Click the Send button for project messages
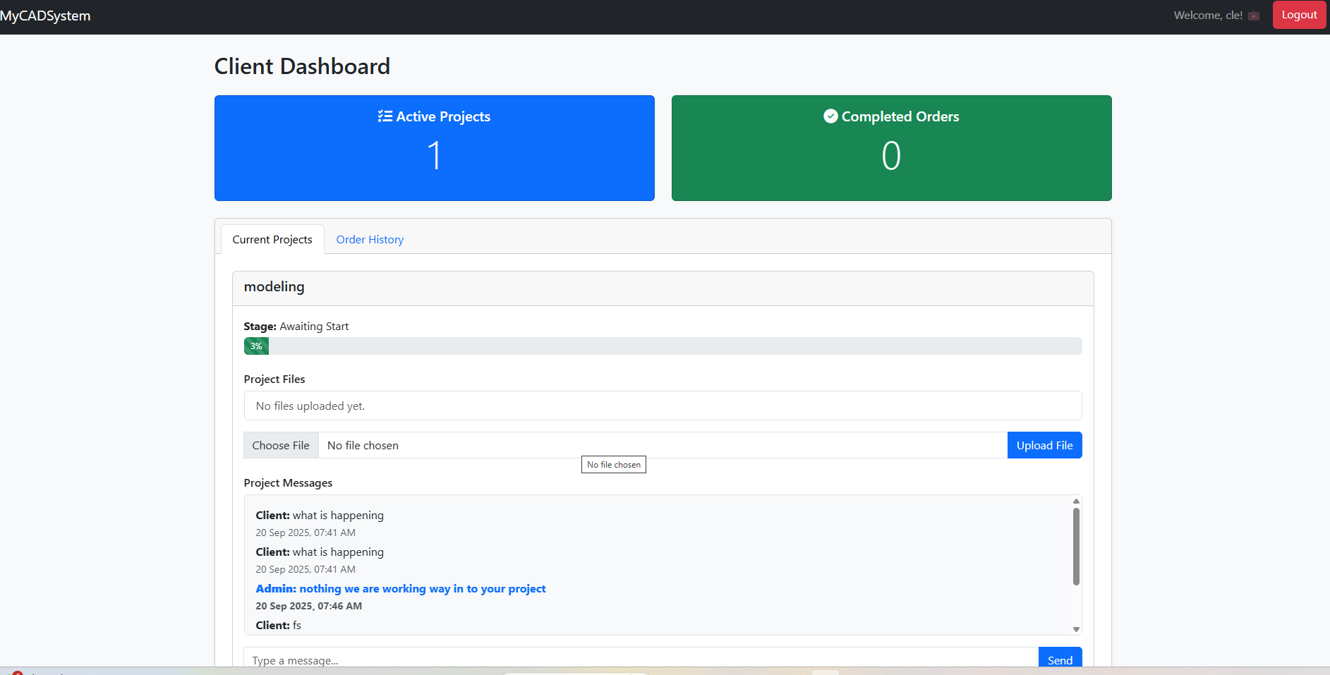 (x=1059, y=660)
